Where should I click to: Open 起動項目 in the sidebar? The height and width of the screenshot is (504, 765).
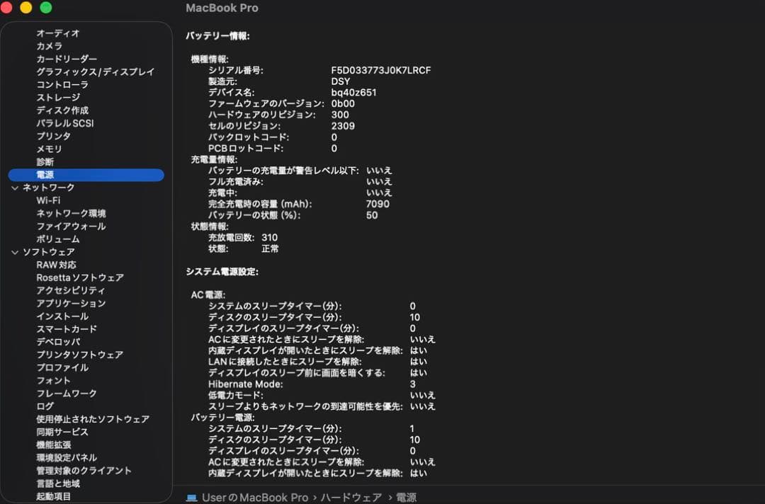[54, 496]
